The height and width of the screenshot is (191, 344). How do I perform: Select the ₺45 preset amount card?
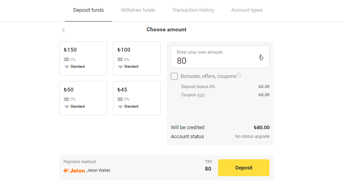click(x=137, y=98)
